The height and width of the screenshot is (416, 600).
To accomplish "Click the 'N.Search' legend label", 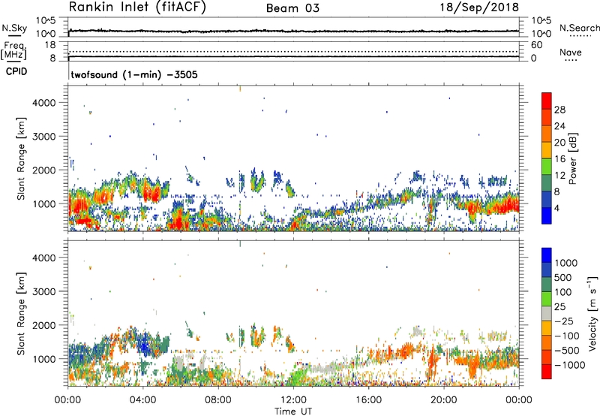I will click(x=579, y=28).
